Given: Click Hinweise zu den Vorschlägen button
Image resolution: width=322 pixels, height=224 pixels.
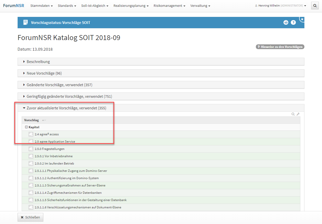Looking at the screenshot, I should coord(280,47).
